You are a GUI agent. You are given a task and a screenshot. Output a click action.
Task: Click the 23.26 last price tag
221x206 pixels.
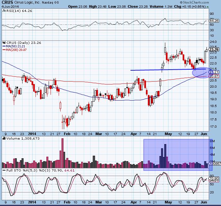(x=214, y=49)
